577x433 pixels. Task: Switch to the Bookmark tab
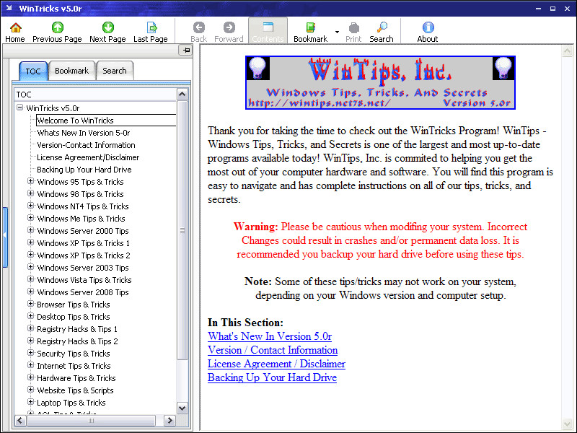coord(71,71)
